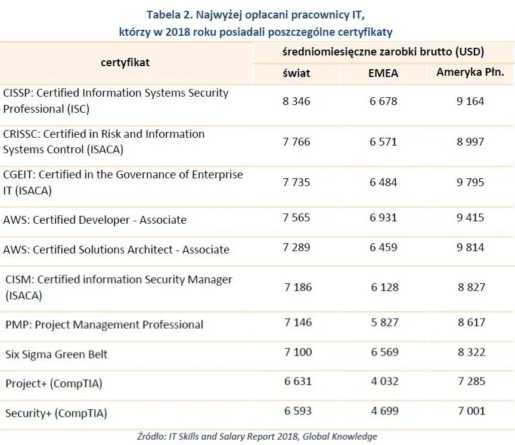Select the CRISSC certificate row label
This screenshot has width=515, height=445.
pyautogui.click(x=104, y=141)
